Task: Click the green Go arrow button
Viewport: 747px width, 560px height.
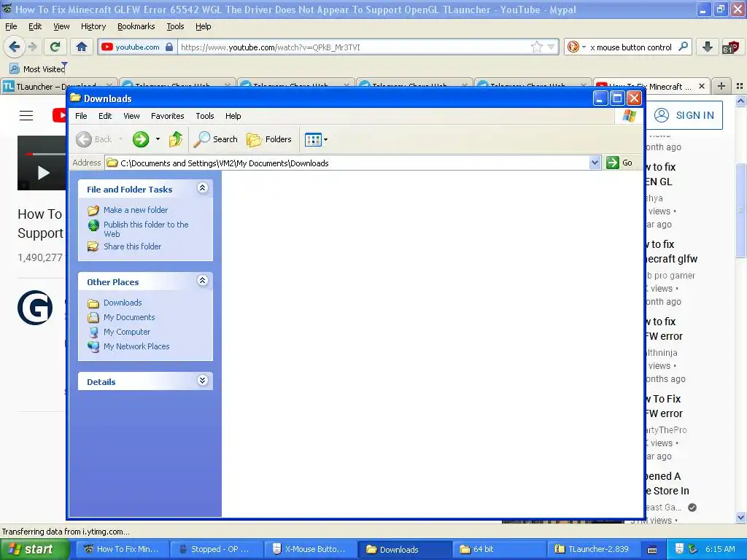Action: [612, 163]
